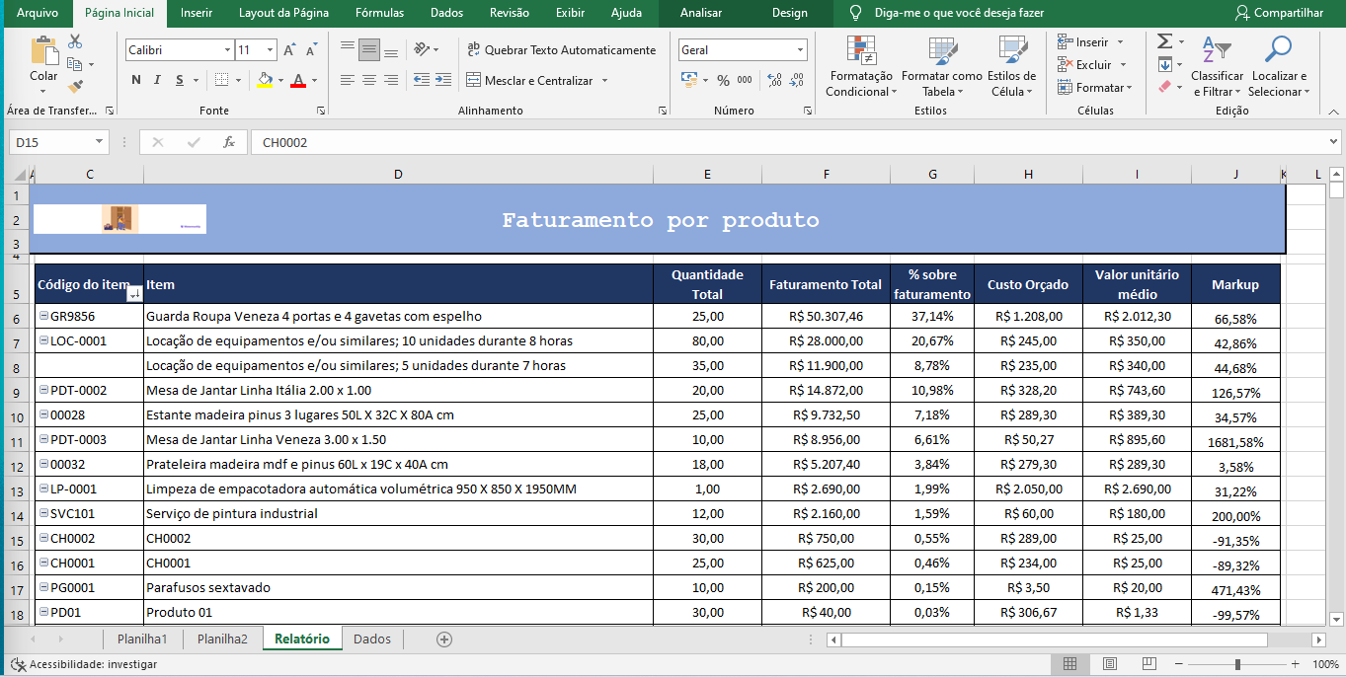The image size is (1346, 677).
Task: Click the AutoSum sigma icon
Action: click(x=1165, y=41)
